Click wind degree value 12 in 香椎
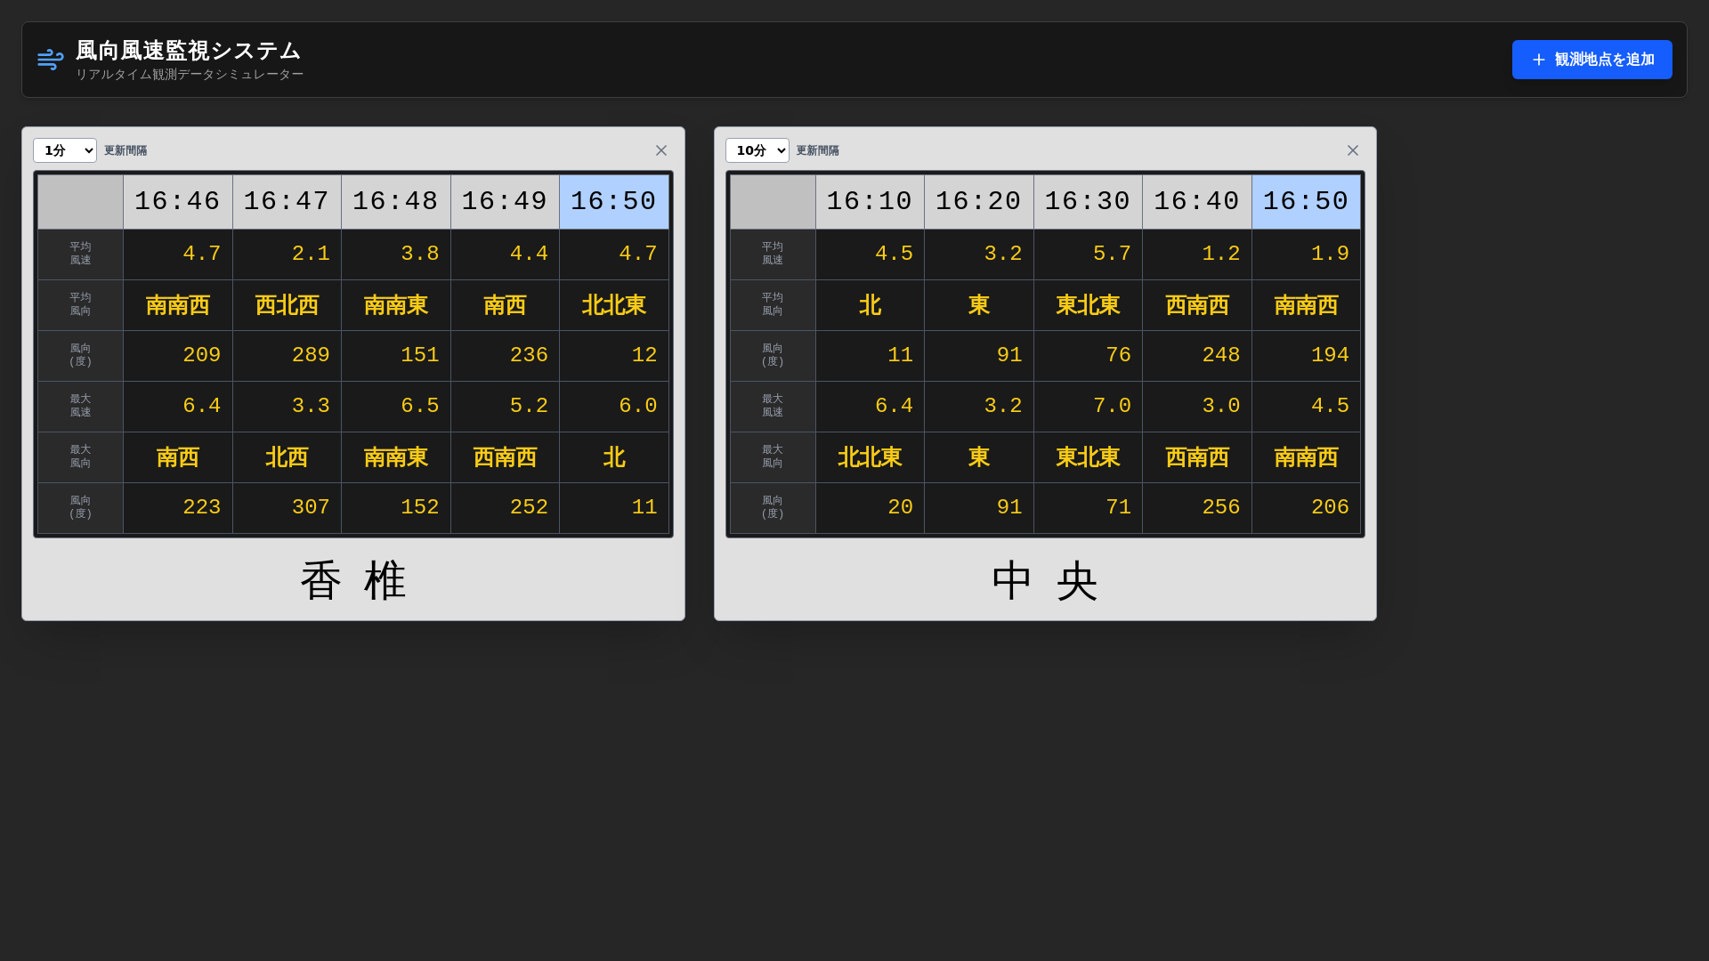This screenshot has height=961, width=1709. 614,356
